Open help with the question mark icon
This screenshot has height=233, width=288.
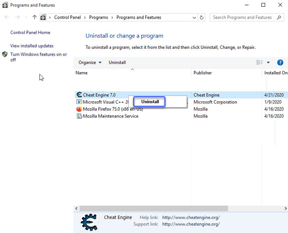click(x=280, y=62)
